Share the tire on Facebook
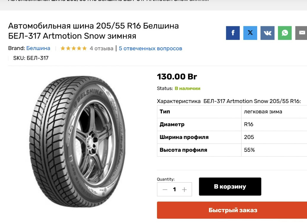The width and height of the screenshot is (307, 224). pos(233,33)
